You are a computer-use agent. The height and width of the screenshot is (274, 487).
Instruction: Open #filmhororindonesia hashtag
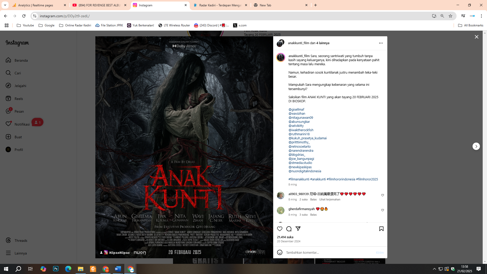tap(341, 179)
